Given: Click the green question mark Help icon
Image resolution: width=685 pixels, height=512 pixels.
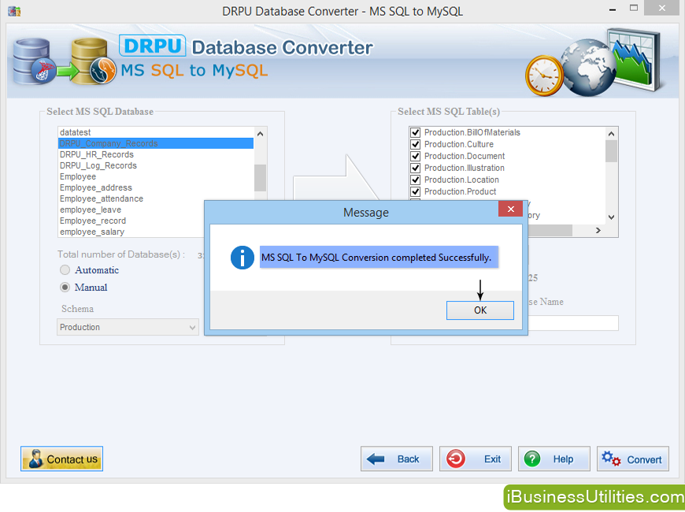Looking at the screenshot, I should tap(532, 458).
